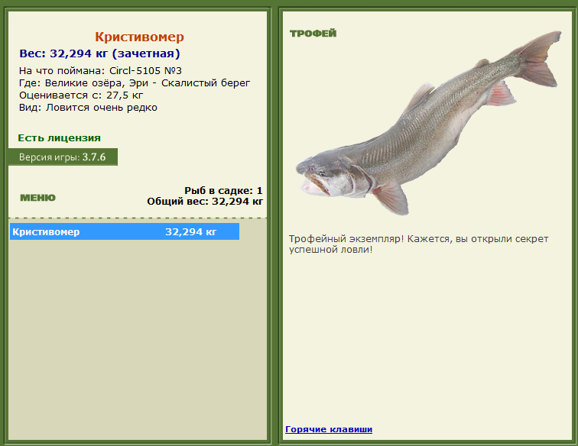578x446 pixels.
Task: Click the trophy fish image
Action: coord(428,124)
